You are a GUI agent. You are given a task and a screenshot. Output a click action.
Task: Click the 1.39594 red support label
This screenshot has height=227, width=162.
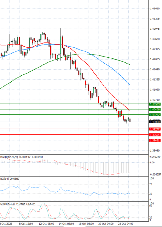click(155, 135)
